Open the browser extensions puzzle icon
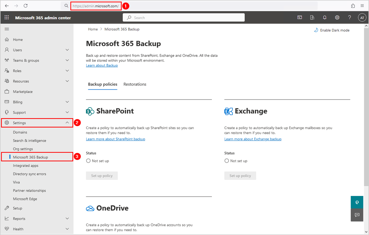 click(353, 6)
